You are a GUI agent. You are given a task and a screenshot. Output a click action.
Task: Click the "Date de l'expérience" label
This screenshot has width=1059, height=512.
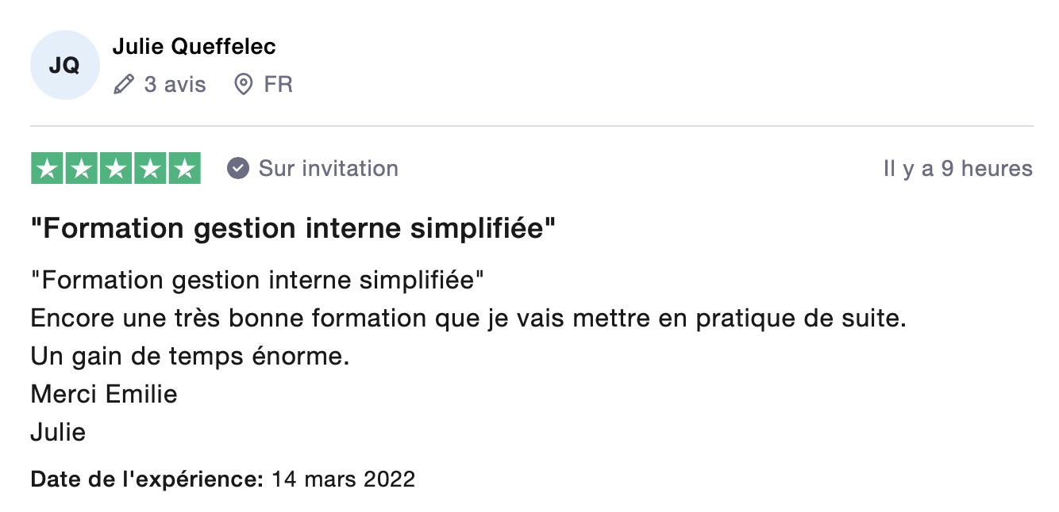(x=147, y=479)
